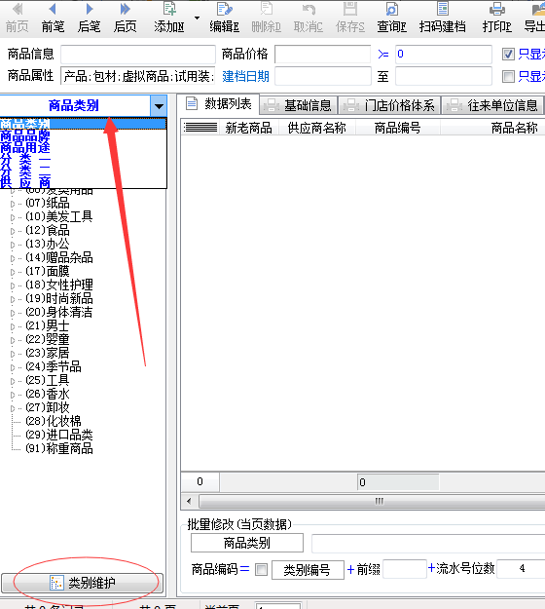This screenshot has width=545, height=609.
Task: Select 商品类别 in the dropdown list
Action: tap(83, 124)
